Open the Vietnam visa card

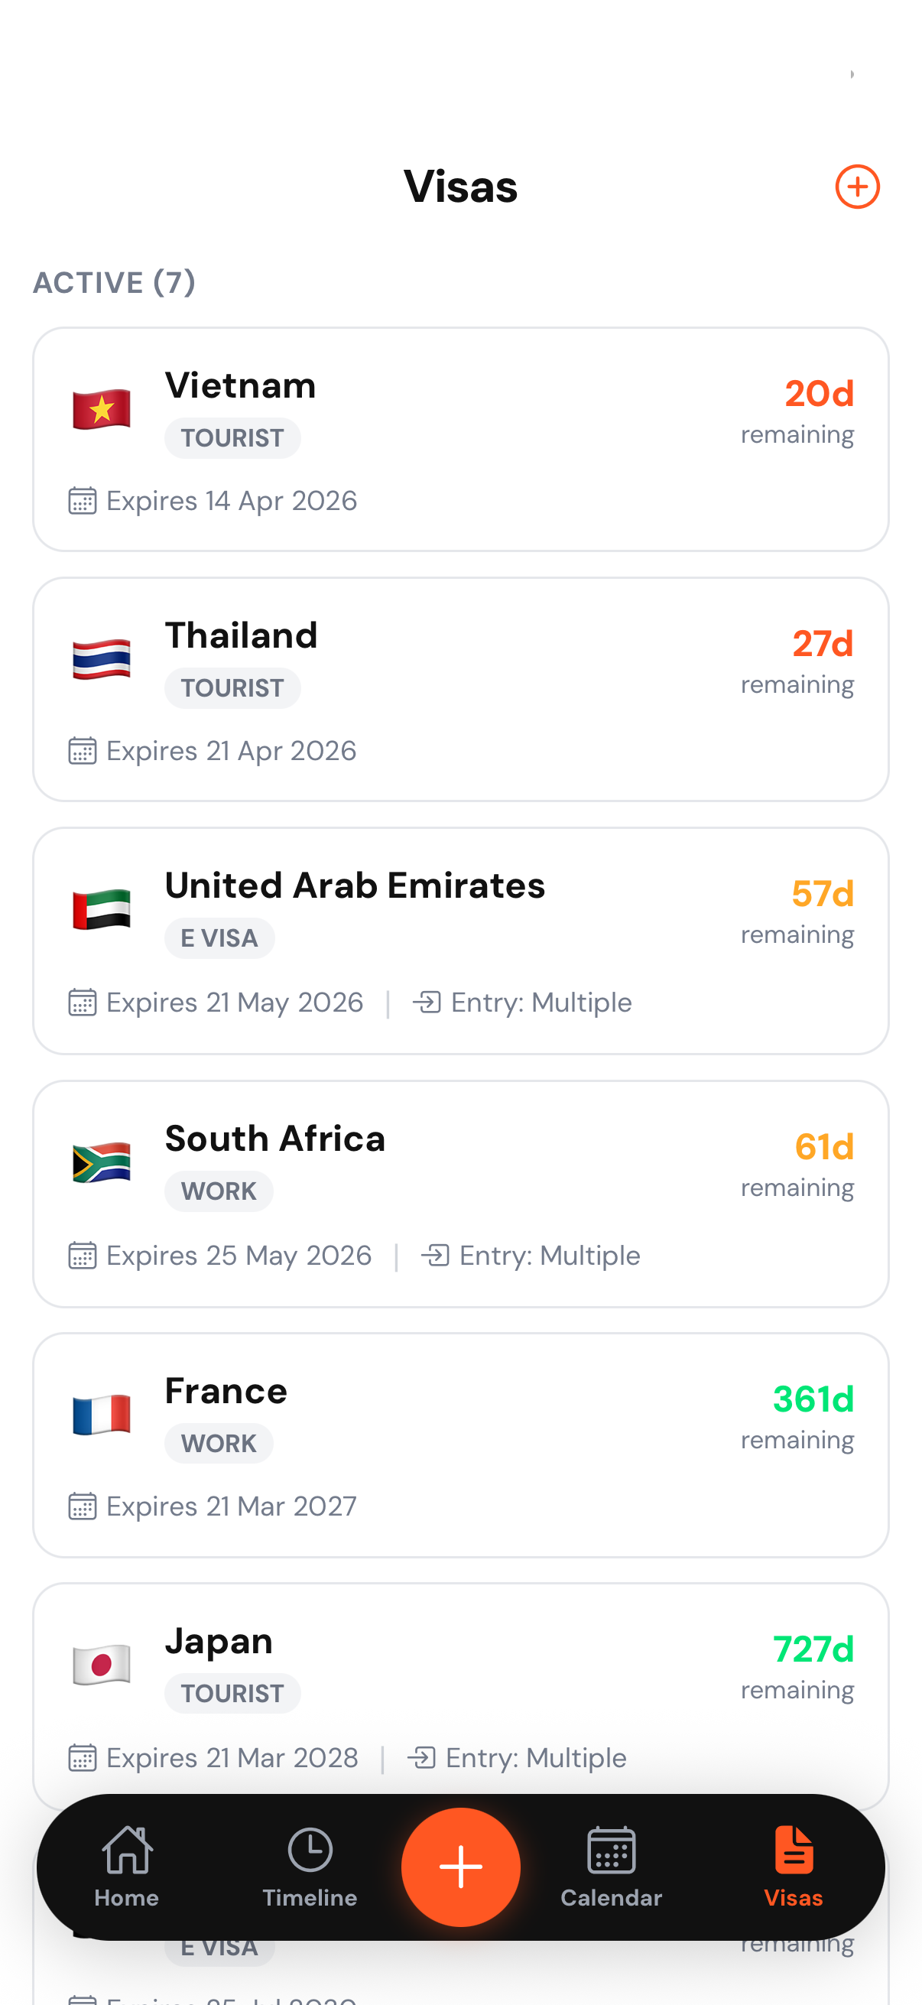coord(460,440)
